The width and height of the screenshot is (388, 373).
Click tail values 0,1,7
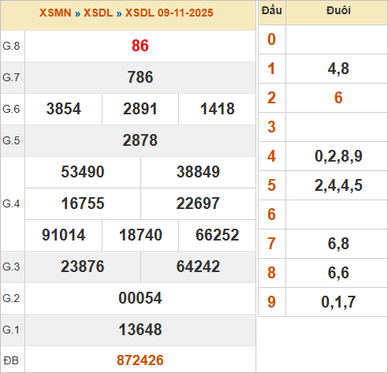point(338,302)
